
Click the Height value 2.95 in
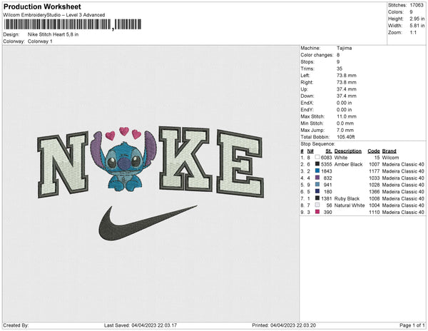417,19
